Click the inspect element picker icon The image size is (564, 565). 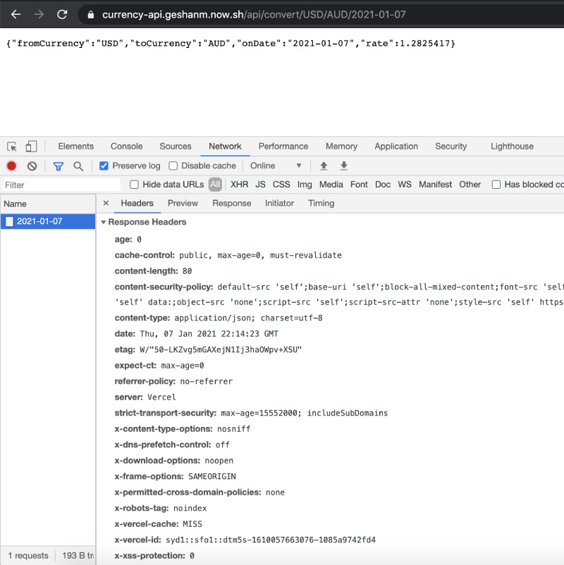(11, 145)
